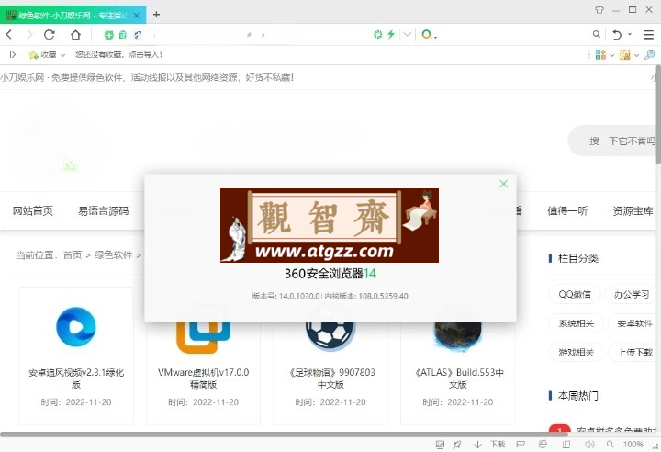Screen dimensions: 661x452
Task: Click the green lightning speed-mode icon
Action: point(391,35)
